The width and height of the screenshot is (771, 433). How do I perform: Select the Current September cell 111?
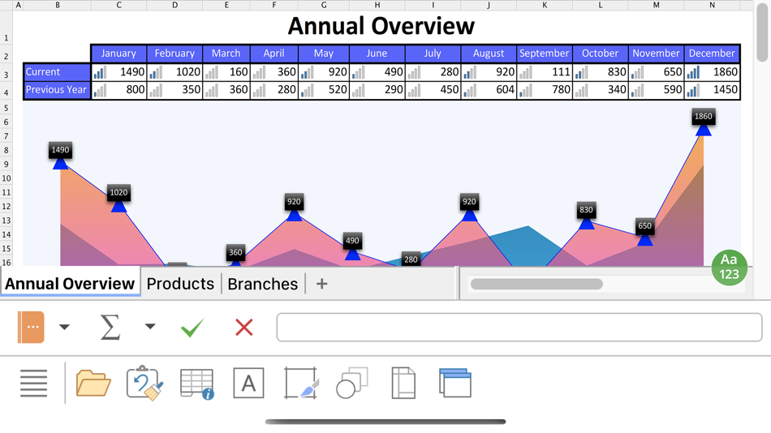545,71
